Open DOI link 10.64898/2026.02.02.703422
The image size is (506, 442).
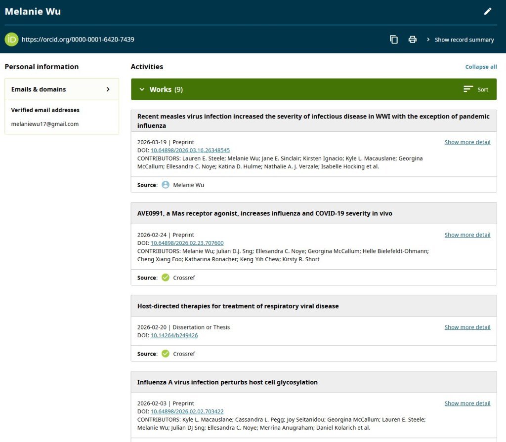187,411
